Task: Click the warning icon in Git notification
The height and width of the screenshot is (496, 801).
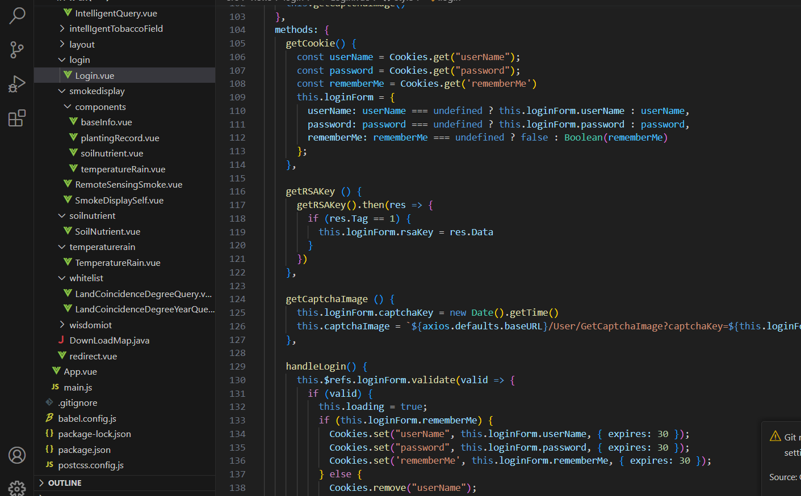Action: pyautogui.click(x=775, y=436)
